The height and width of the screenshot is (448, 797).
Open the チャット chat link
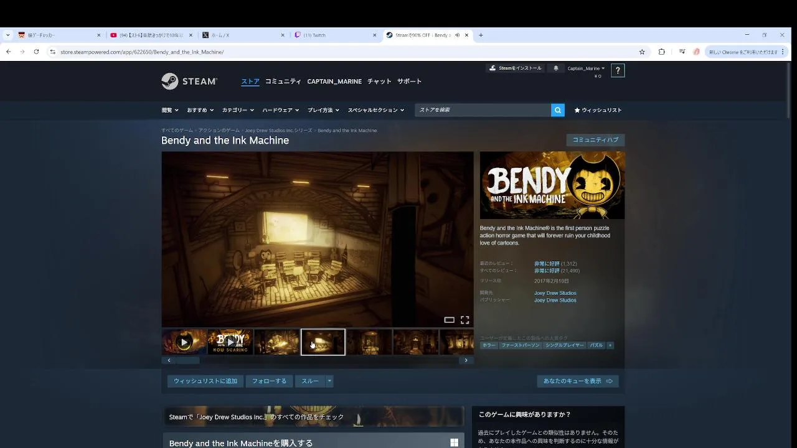click(379, 82)
